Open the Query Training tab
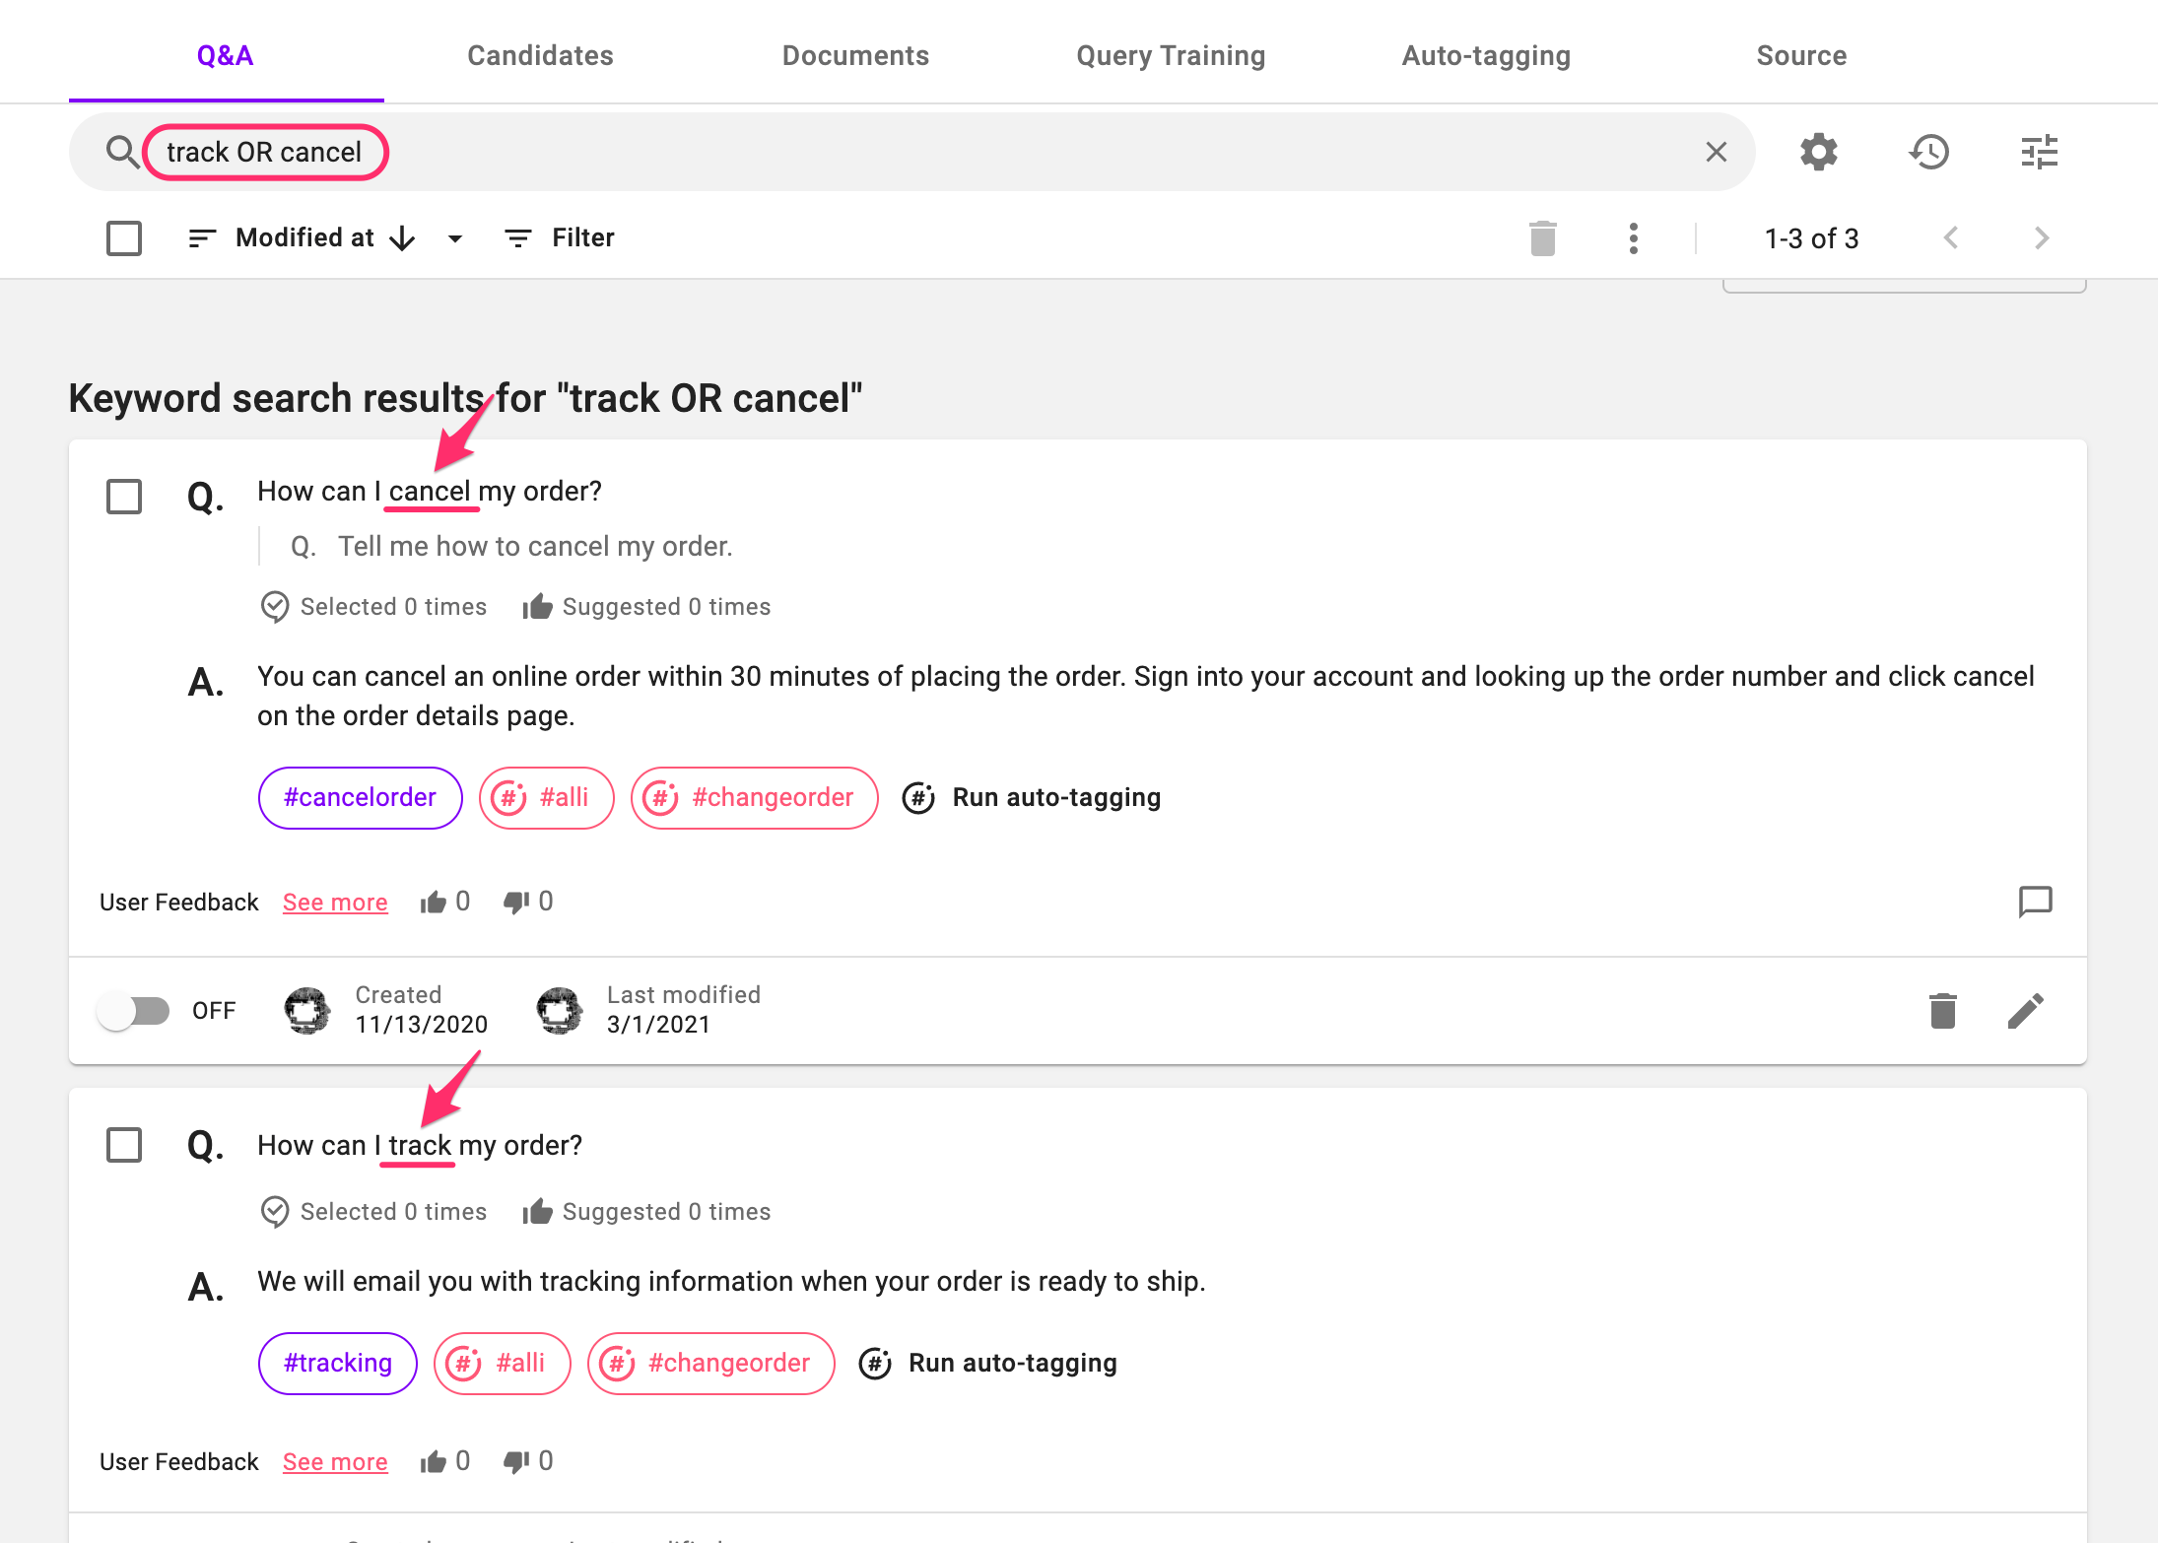Screen dimensions: 2158x1543 [1170, 55]
